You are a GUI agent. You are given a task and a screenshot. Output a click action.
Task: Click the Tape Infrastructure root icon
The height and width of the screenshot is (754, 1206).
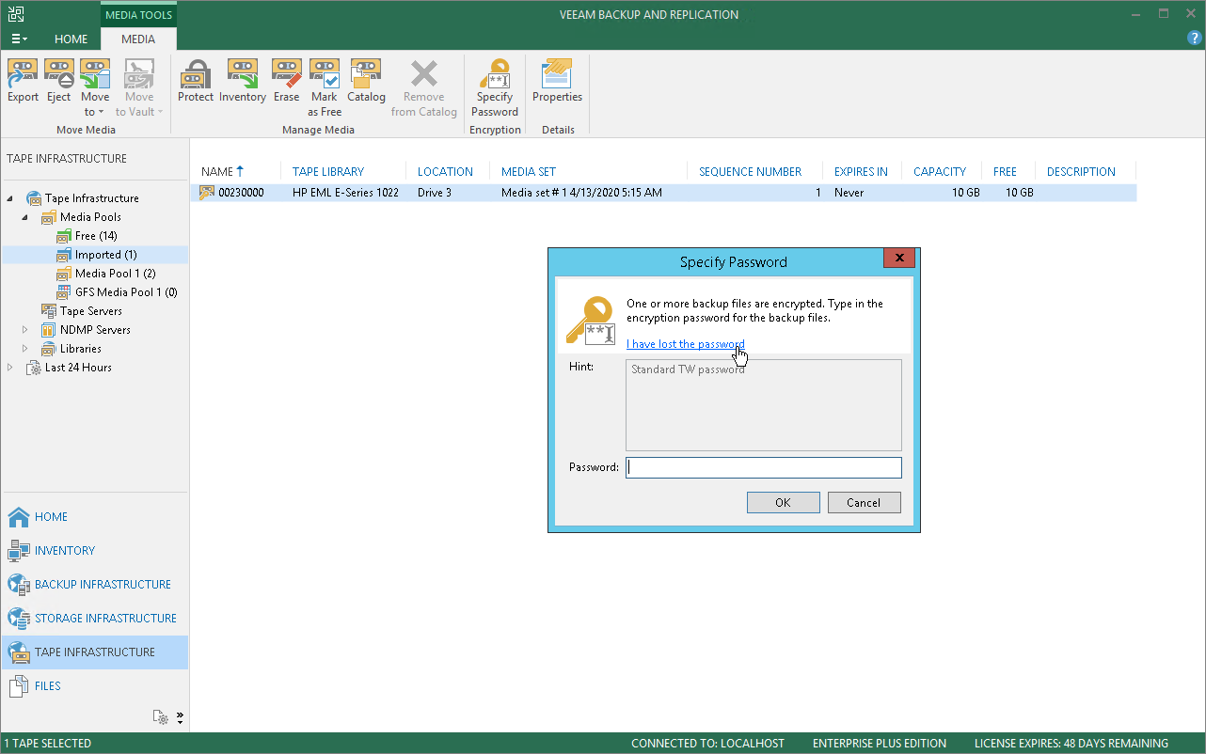34,198
